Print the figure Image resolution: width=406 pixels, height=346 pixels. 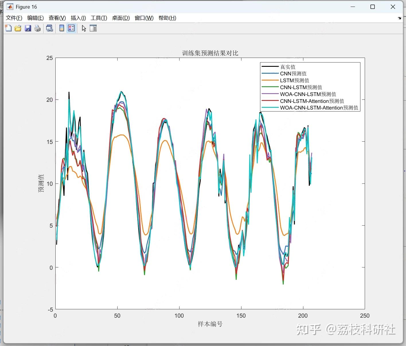[37, 28]
